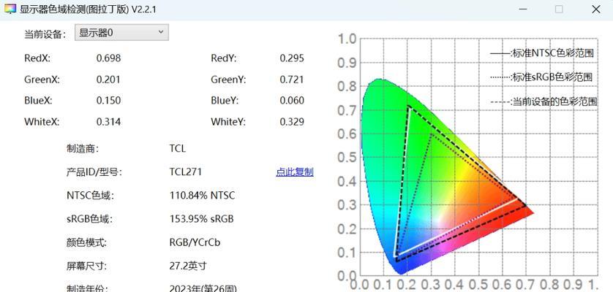Click the 制造商 label
Viewport: 613px width, 292px height.
[83, 149]
